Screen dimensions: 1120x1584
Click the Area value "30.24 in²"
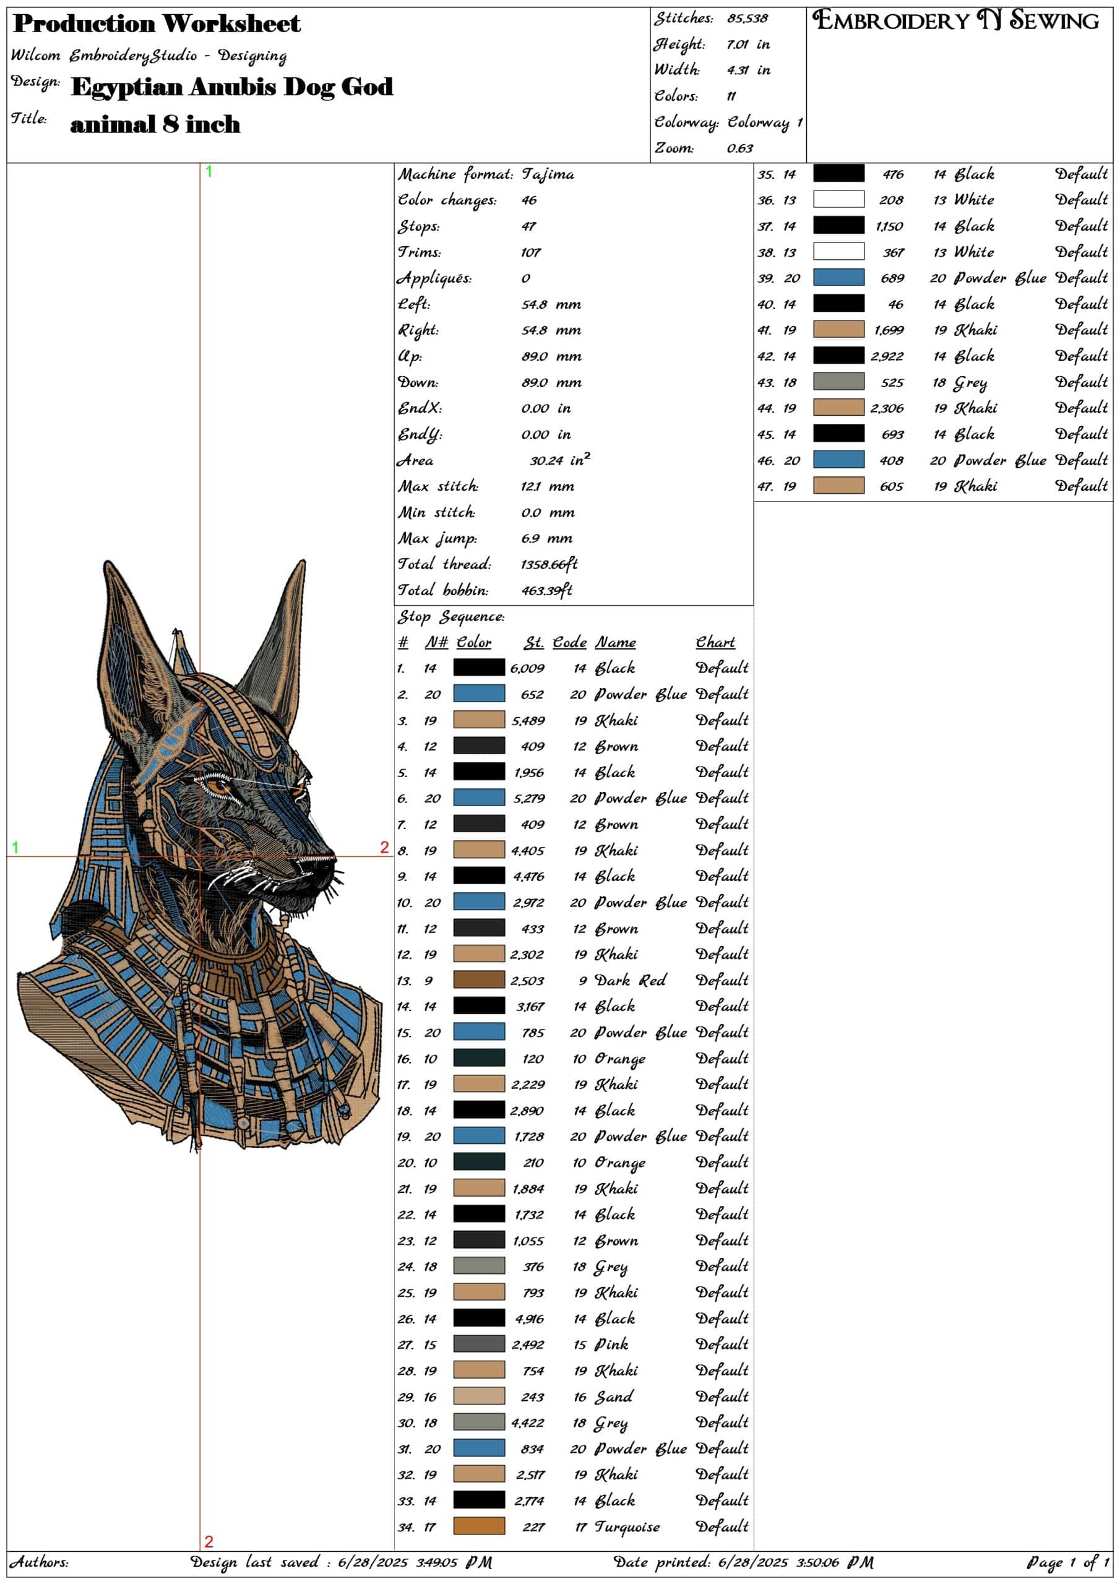click(561, 460)
